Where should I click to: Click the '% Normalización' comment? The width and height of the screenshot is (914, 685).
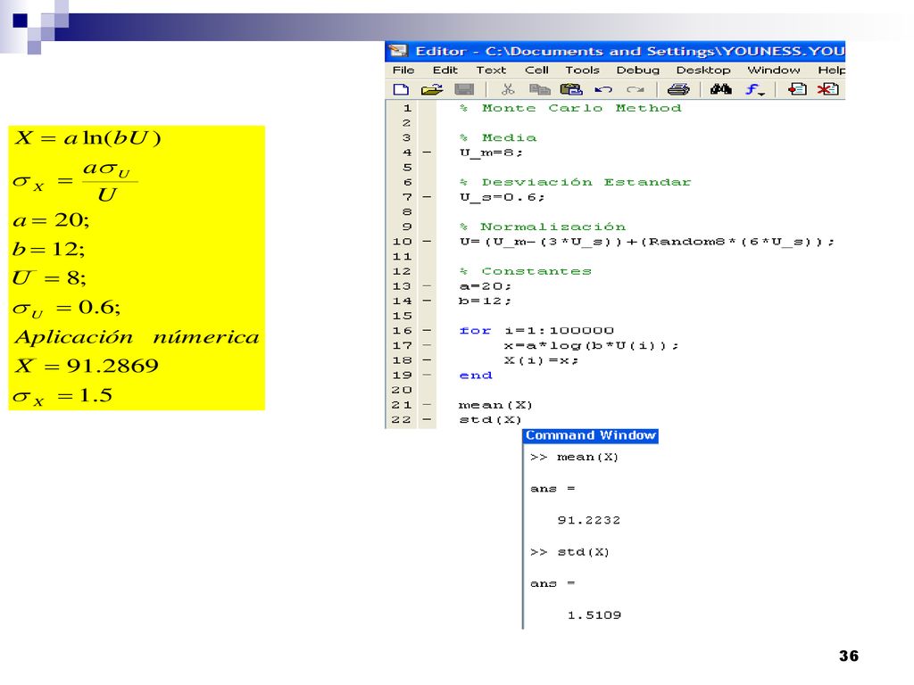pos(542,227)
